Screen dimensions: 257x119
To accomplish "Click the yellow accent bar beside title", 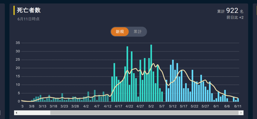I will click(x=14, y=10).
